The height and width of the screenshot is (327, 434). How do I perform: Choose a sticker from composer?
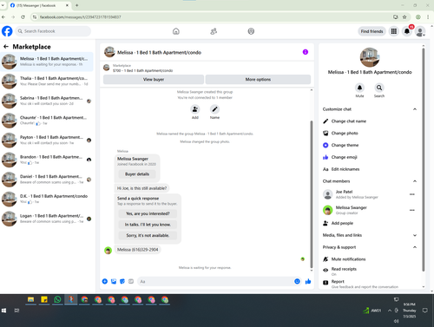tap(122, 281)
